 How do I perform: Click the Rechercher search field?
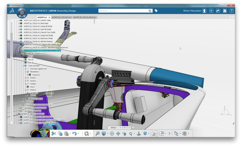[x=123, y=11]
